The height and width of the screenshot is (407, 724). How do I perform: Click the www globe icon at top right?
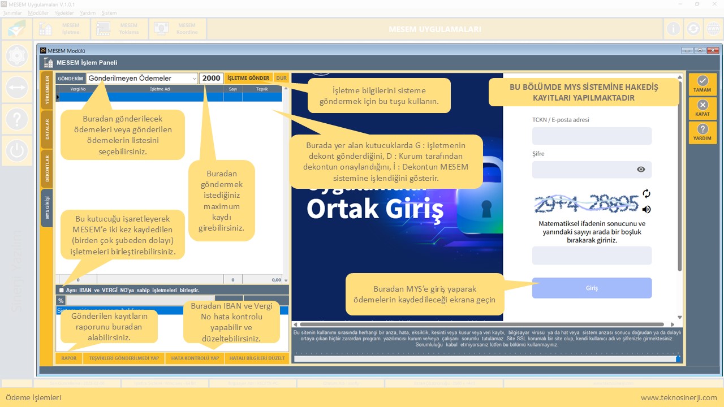pyautogui.click(x=712, y=29)
